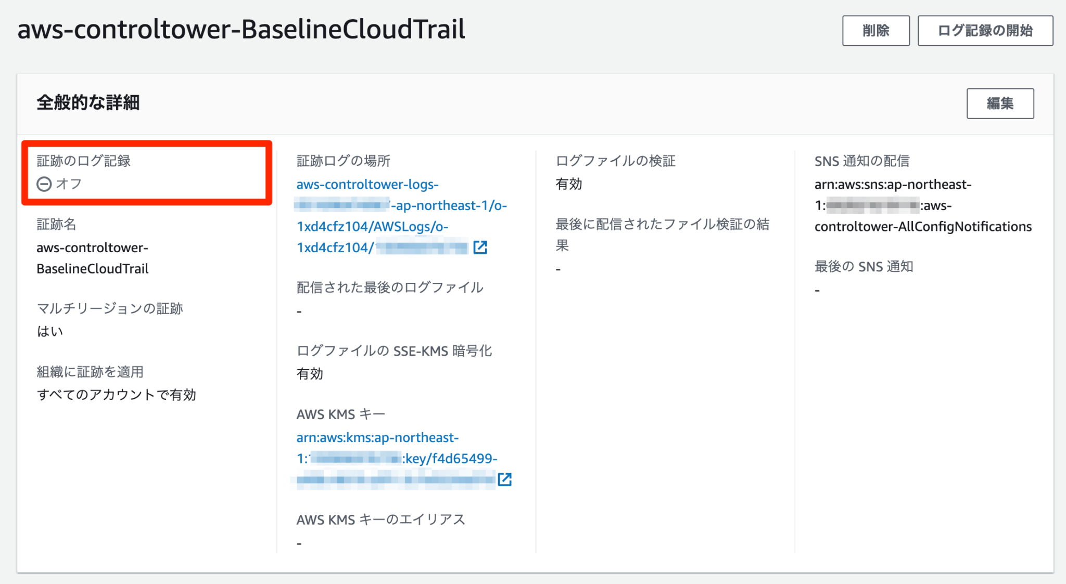Click the 全般的な詳細 section header
The height and width of the screenshot is (584, 1066).
pos(87,102)
